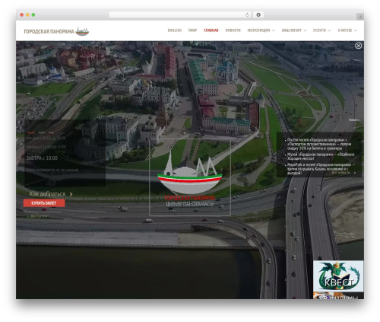This screenshot has width=380, height=322.
Task: Open the Как добраться directions link
Action: tap(47, 194)
